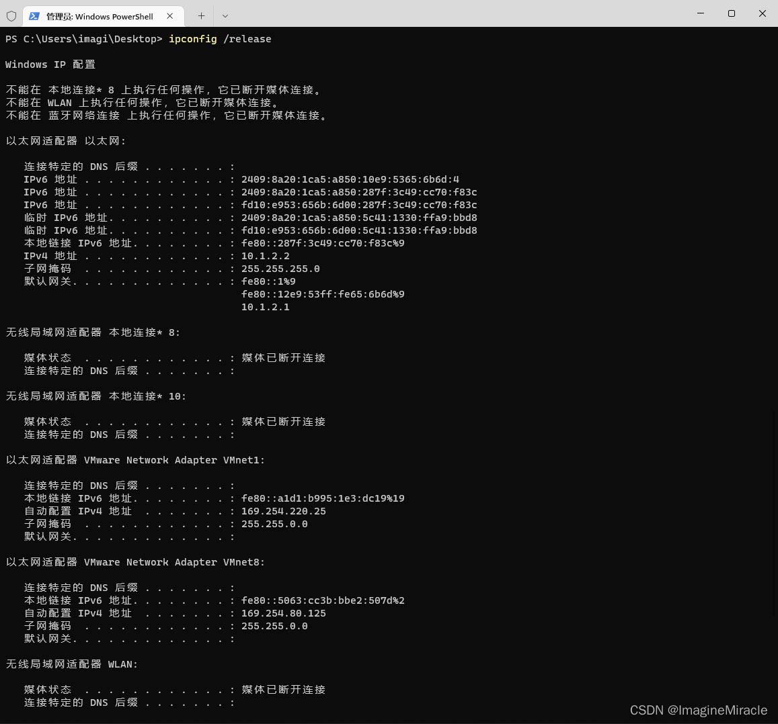Click subnet mask 255.255.255.0 value
The image size is (778, 724).
(x=280, y=269)
